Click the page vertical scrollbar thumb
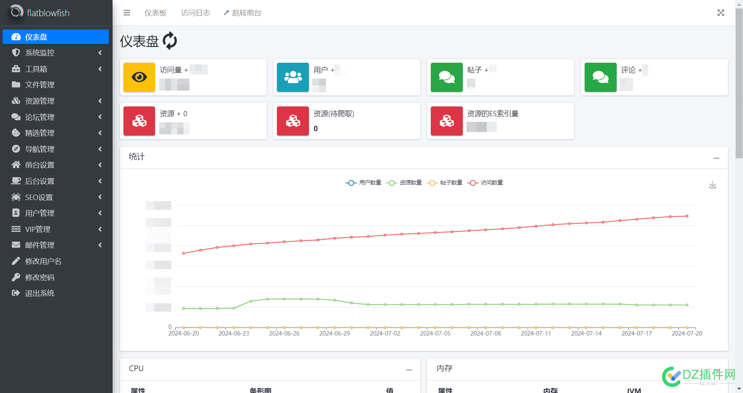 [x=739, y=84]
